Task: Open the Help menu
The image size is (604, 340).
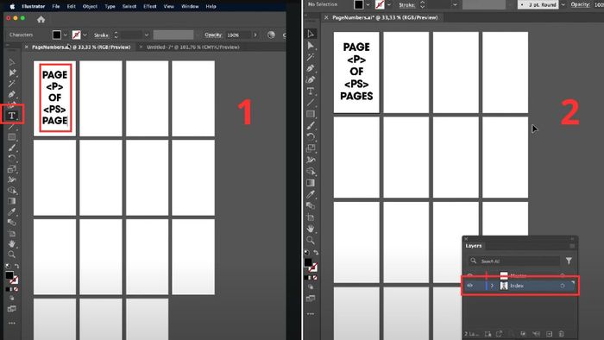Action: (x=211, y=6)
